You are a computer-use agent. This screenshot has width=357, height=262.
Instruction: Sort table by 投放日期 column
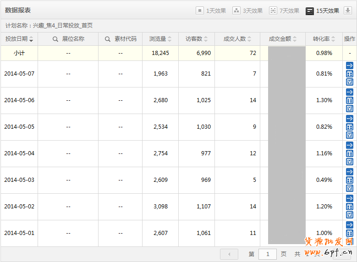coord(19,39)
